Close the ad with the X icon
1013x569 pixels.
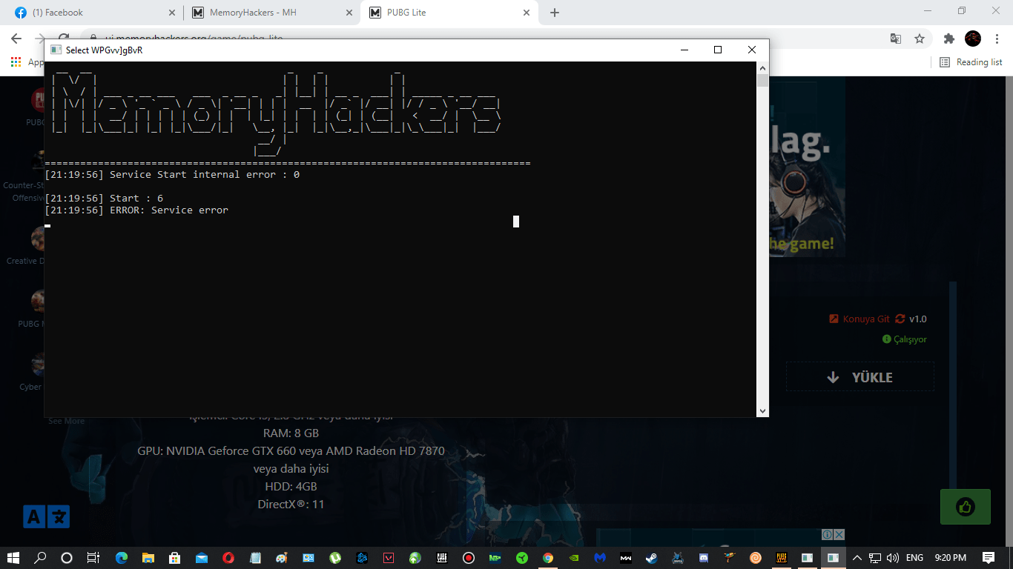pos(839,535)
